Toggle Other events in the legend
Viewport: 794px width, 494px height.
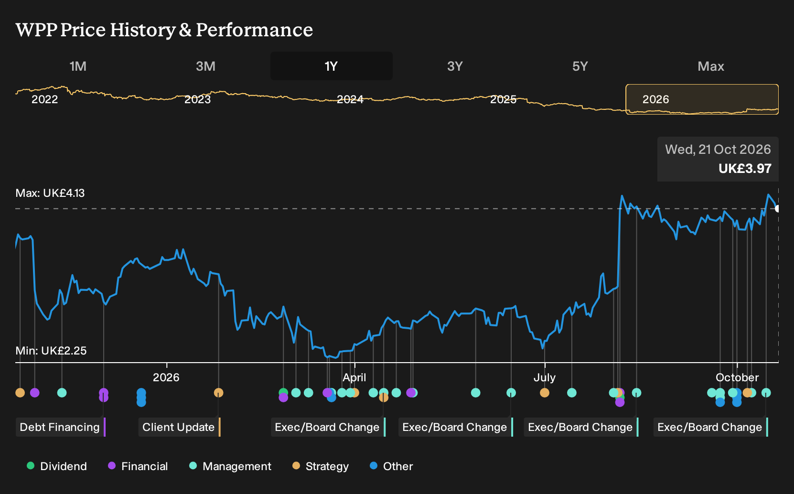coord(391,466)
